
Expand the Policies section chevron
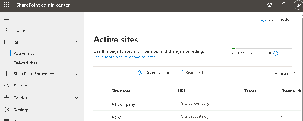tap(77, 98)
